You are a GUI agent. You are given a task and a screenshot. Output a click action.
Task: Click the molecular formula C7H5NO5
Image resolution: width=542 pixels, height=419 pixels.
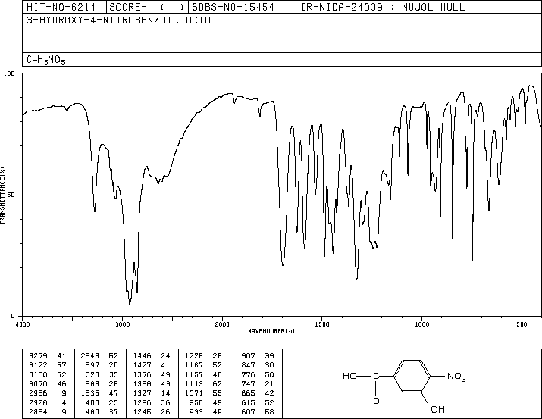[46, 60]
